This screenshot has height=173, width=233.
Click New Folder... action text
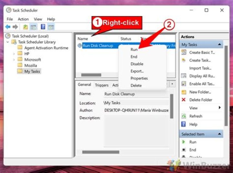click(200, 92)
